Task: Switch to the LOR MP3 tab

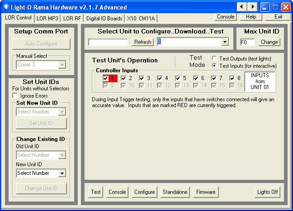Action: point(48,19)
